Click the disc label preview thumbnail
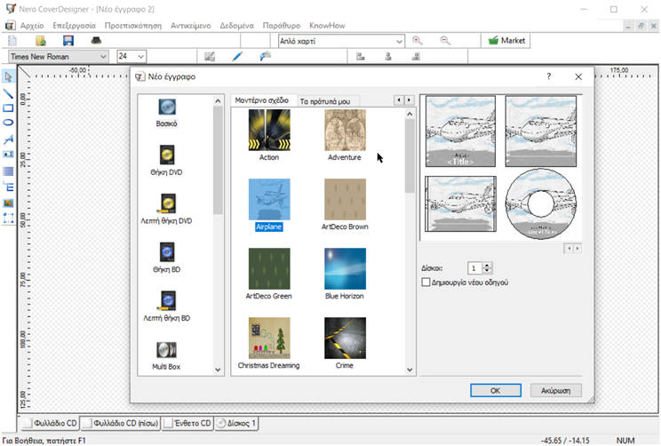Image resolution: width=661 pixels, height=446 pixels. (x=541, y=204)
